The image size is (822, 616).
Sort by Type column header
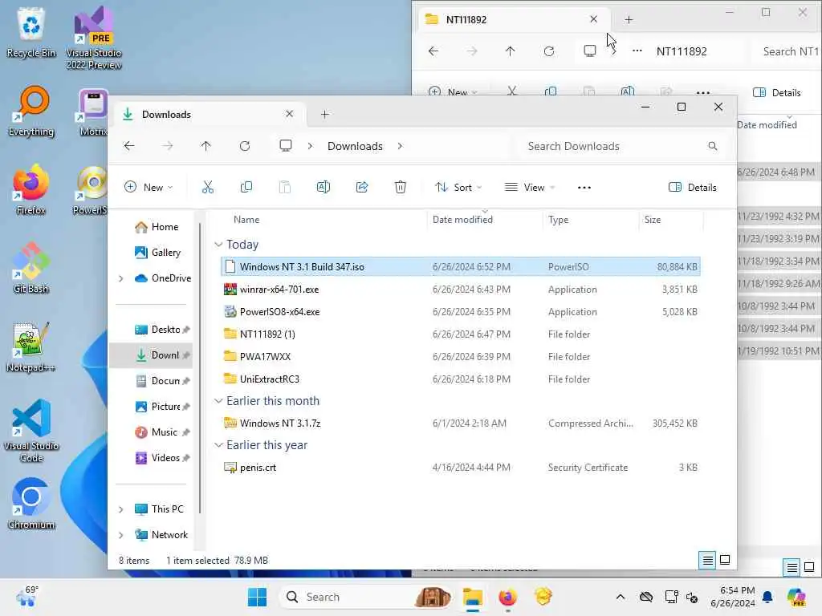559,220
